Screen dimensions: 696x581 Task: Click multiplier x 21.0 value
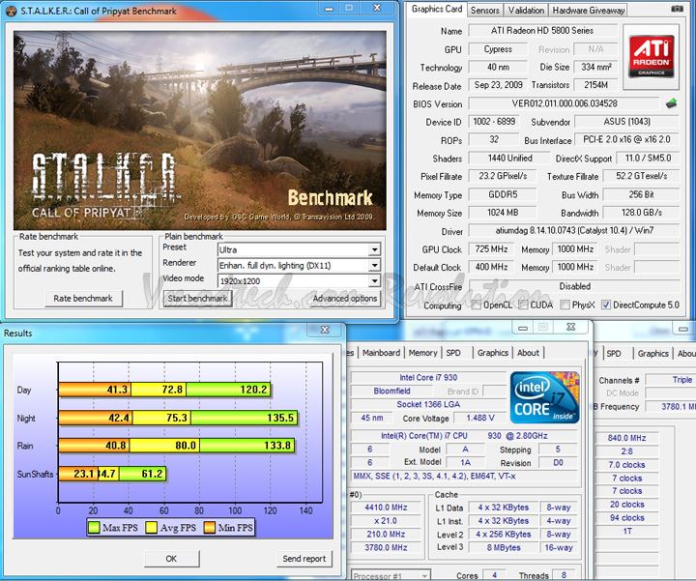(x=386, y=521)
